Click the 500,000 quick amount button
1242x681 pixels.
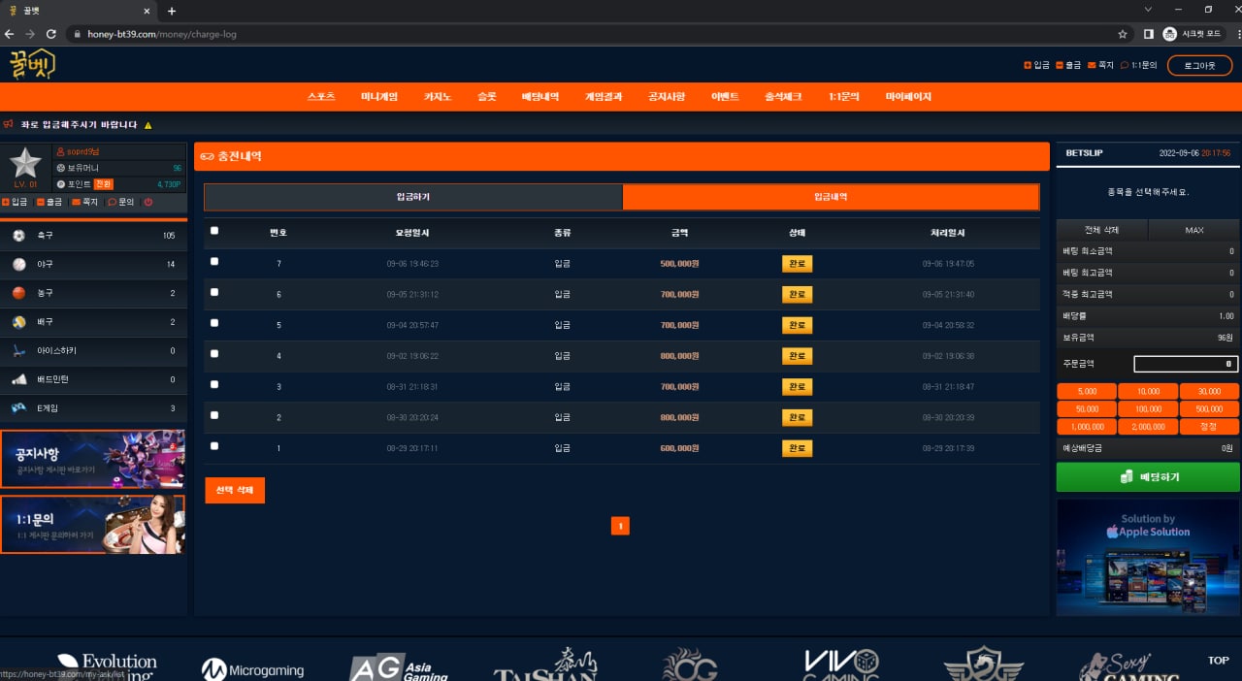[1209, 409]
